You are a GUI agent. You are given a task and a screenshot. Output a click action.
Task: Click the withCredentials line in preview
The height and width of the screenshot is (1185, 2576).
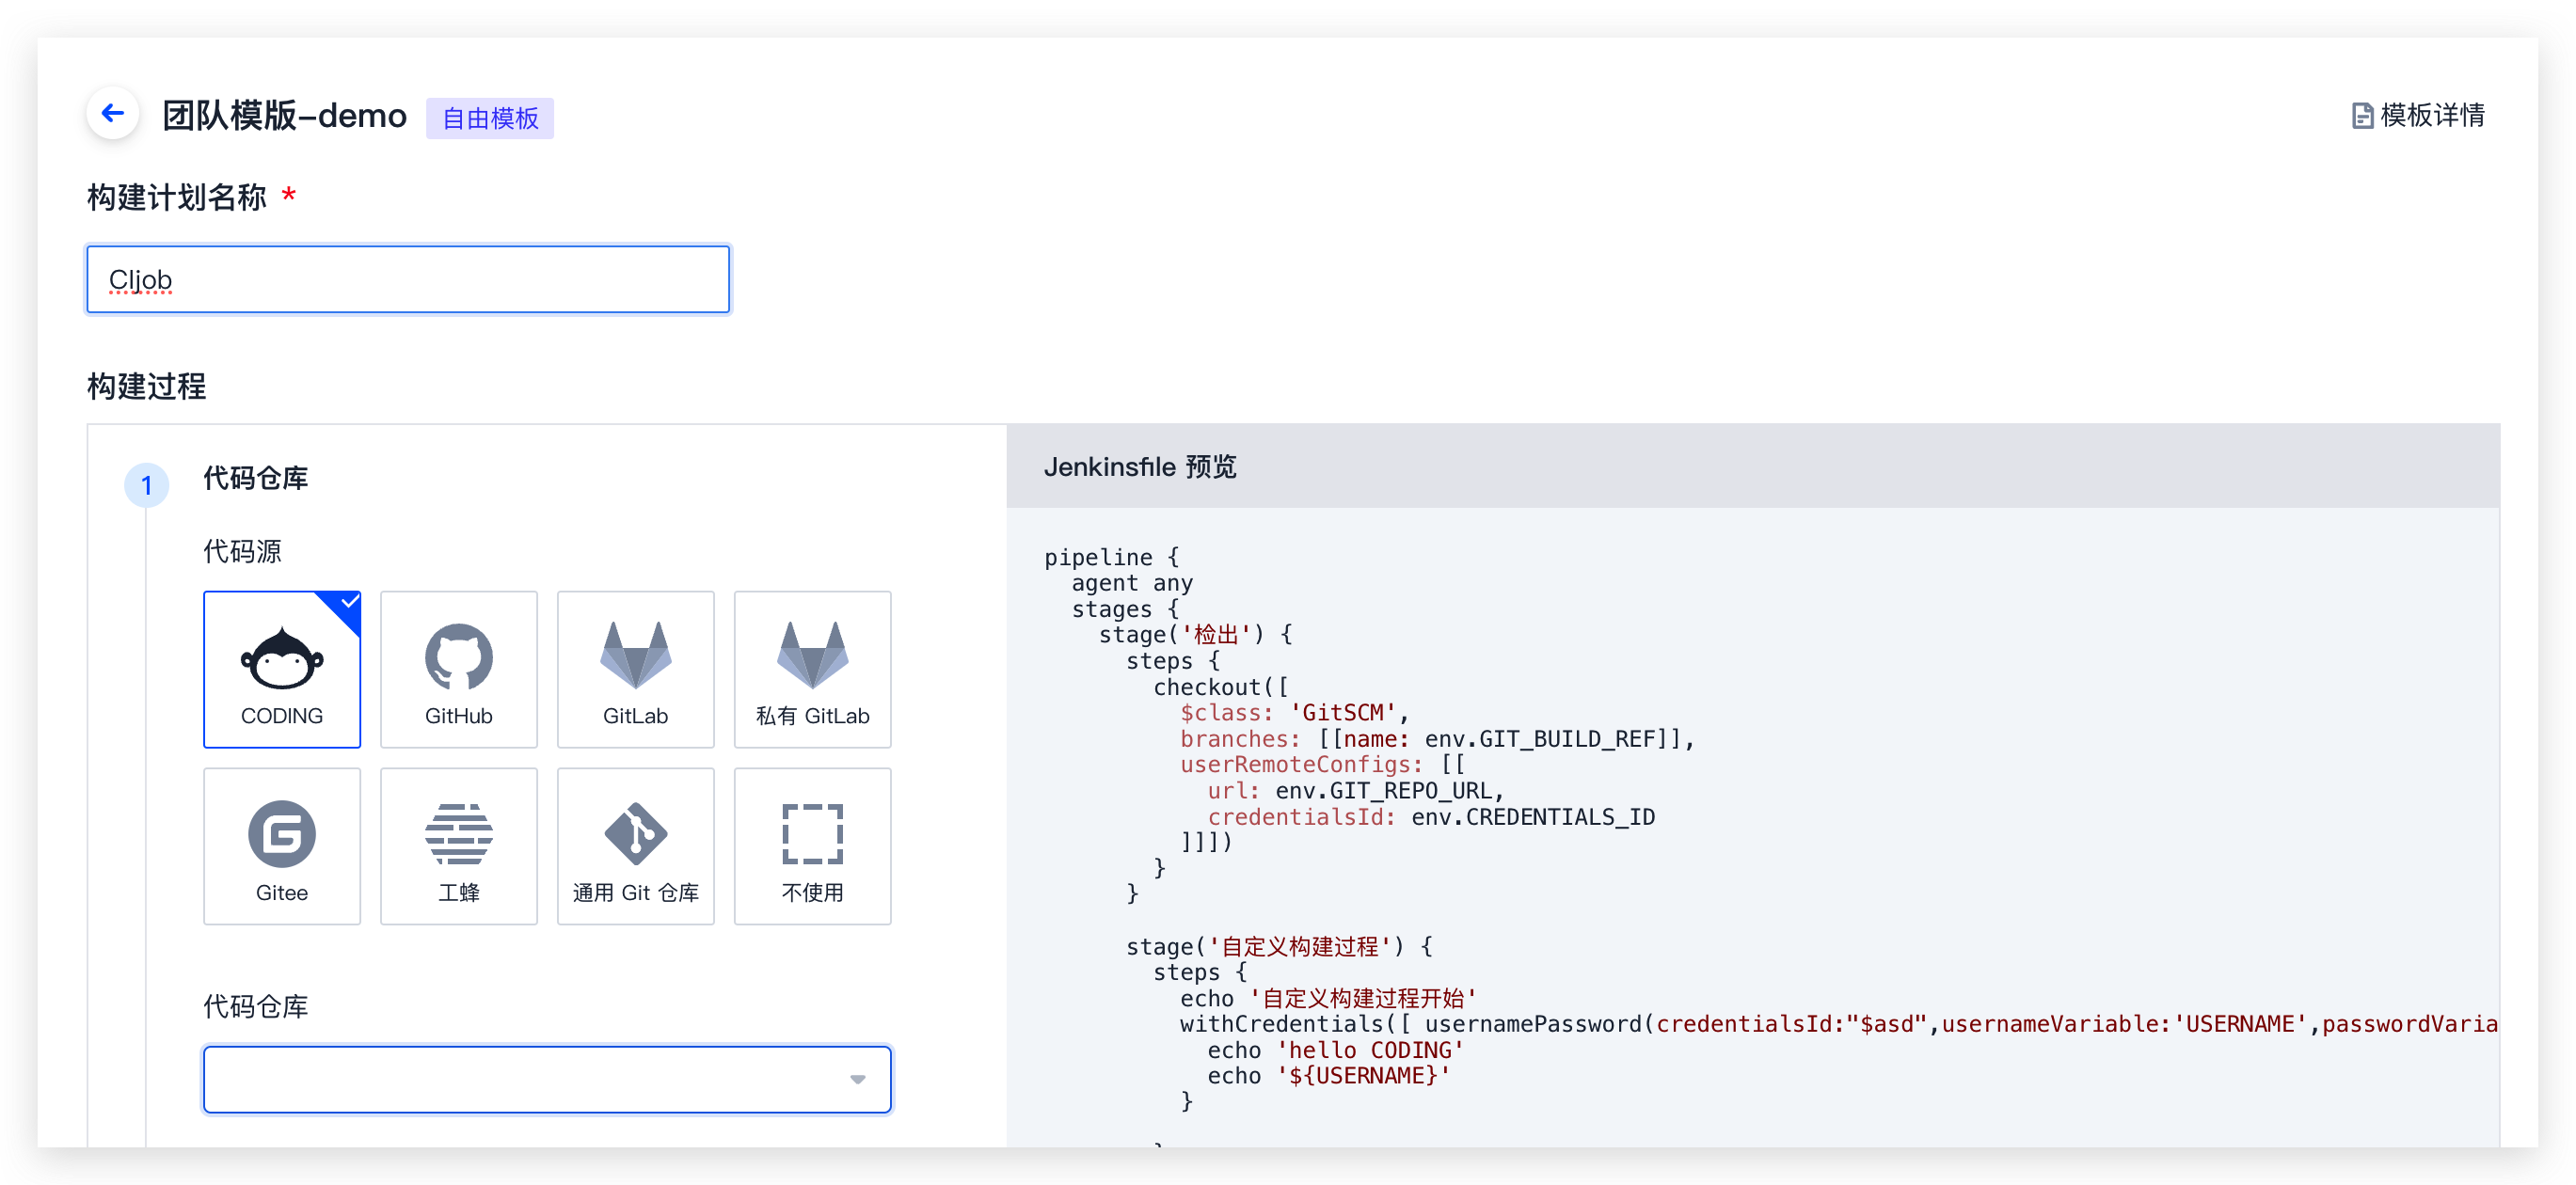point(1839,1024)
